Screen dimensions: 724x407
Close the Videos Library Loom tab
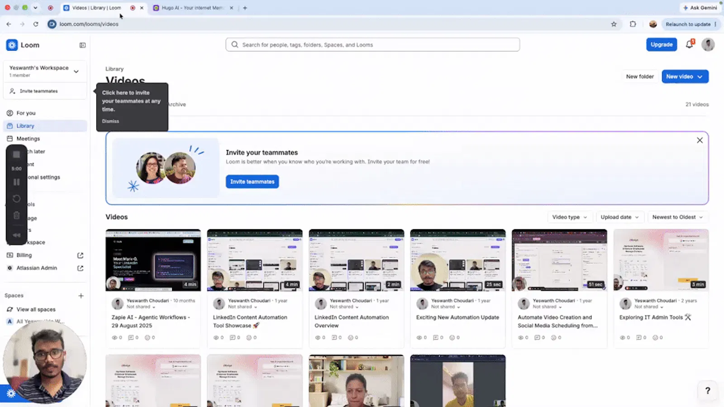tap(142, 8)
